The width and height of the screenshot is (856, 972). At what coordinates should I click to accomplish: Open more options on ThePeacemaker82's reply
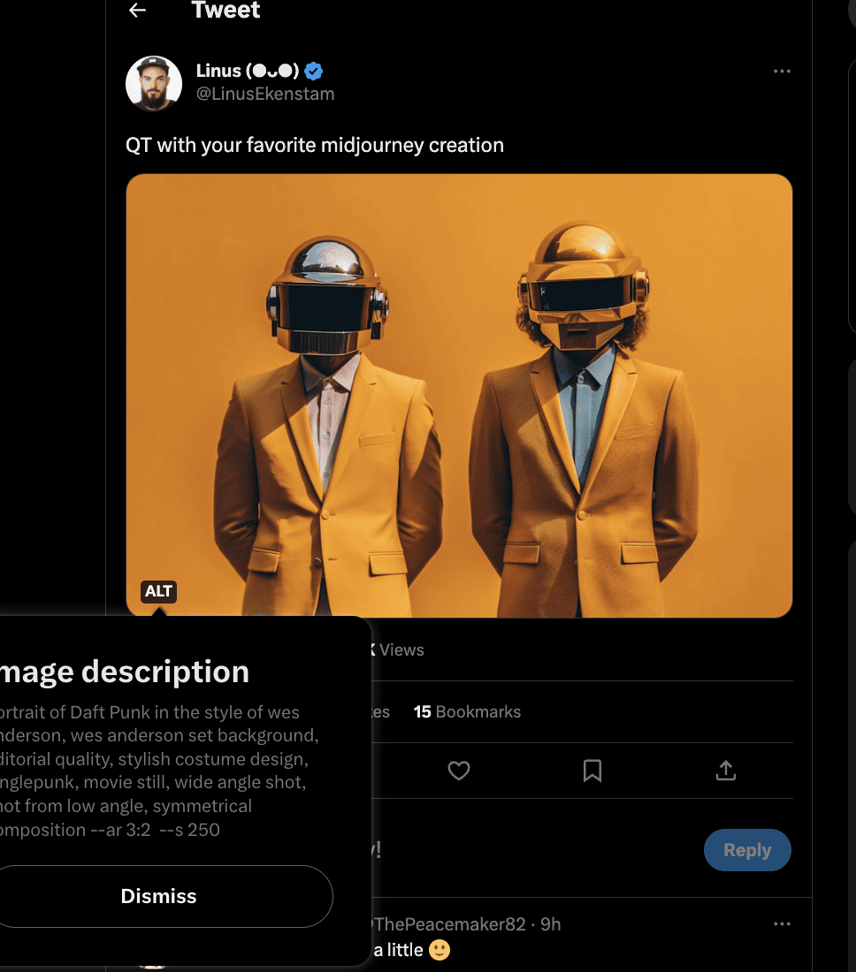782,924
